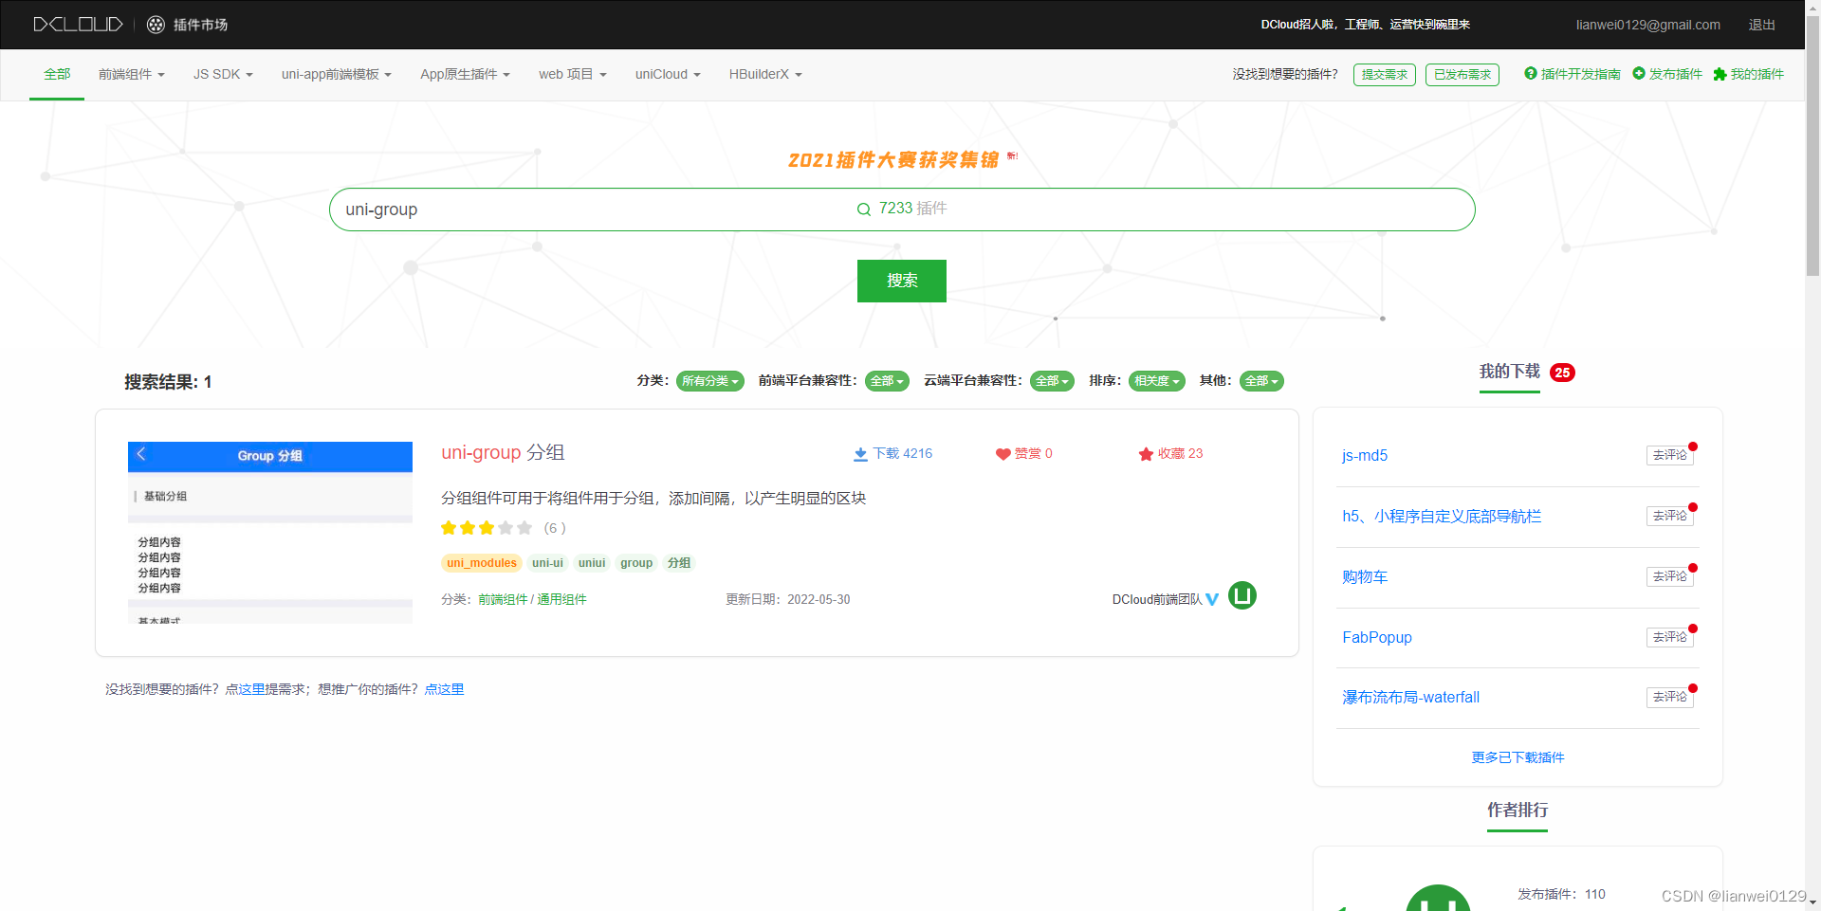Switch to 我的下载 tab

click(x=1510, y=372)
